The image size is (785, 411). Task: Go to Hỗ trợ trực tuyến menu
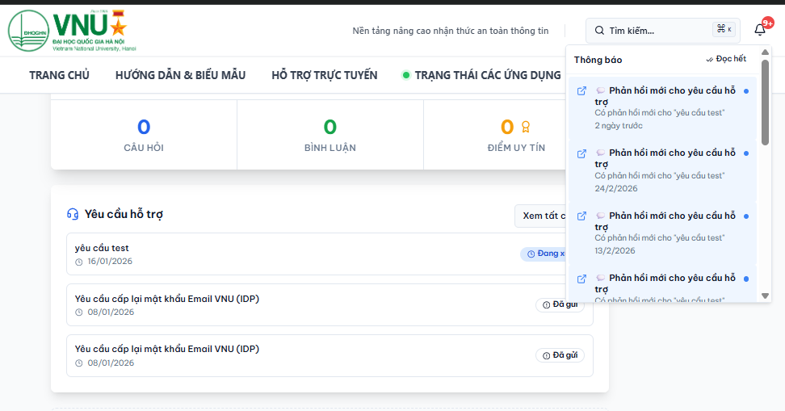point(324,75)
